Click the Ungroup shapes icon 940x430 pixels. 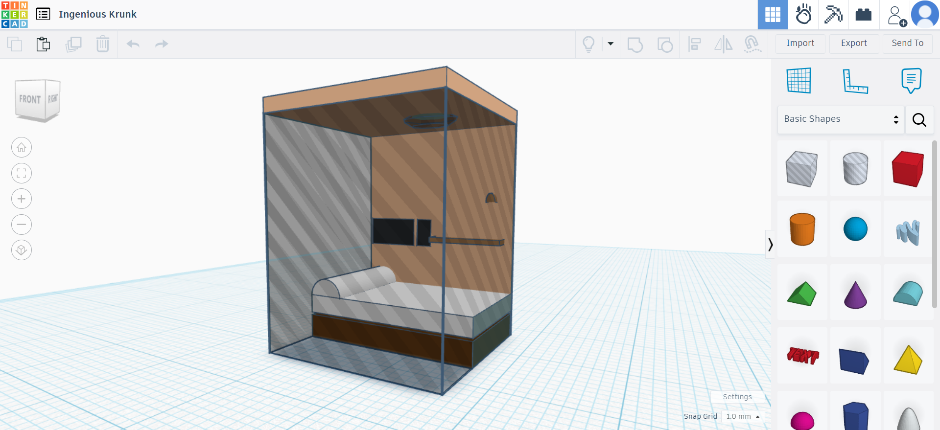coord(665,45)
